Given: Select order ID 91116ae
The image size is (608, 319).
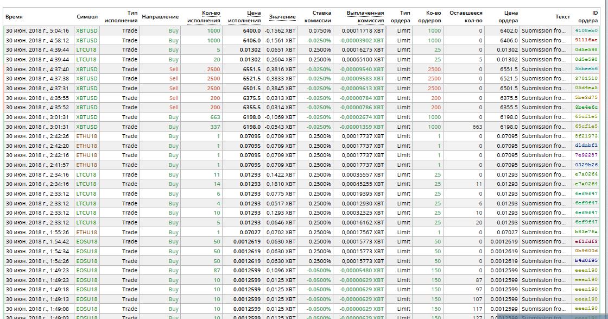Looking at the screenshot, I should 586,40.
